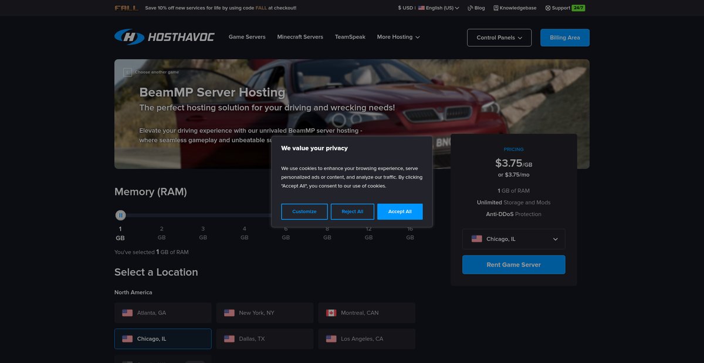This screenshot has height=363, width=704.
Task: Click the Blog chat icon link
Action: pyautogui.click(x=476, y=8)
